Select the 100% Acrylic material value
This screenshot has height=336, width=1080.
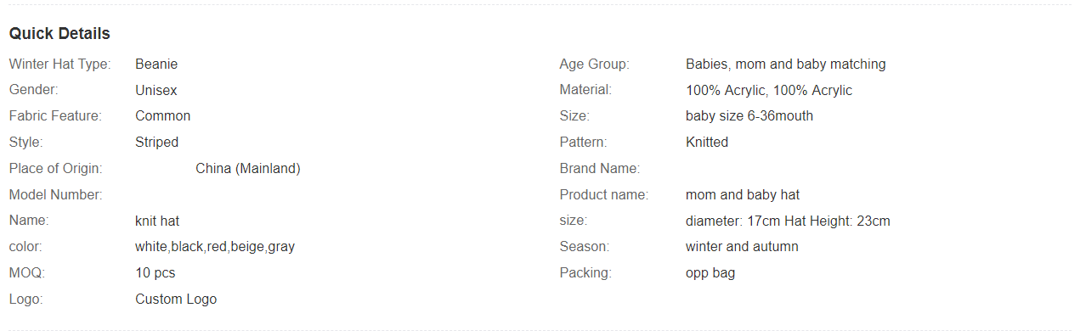coord(769,90)
